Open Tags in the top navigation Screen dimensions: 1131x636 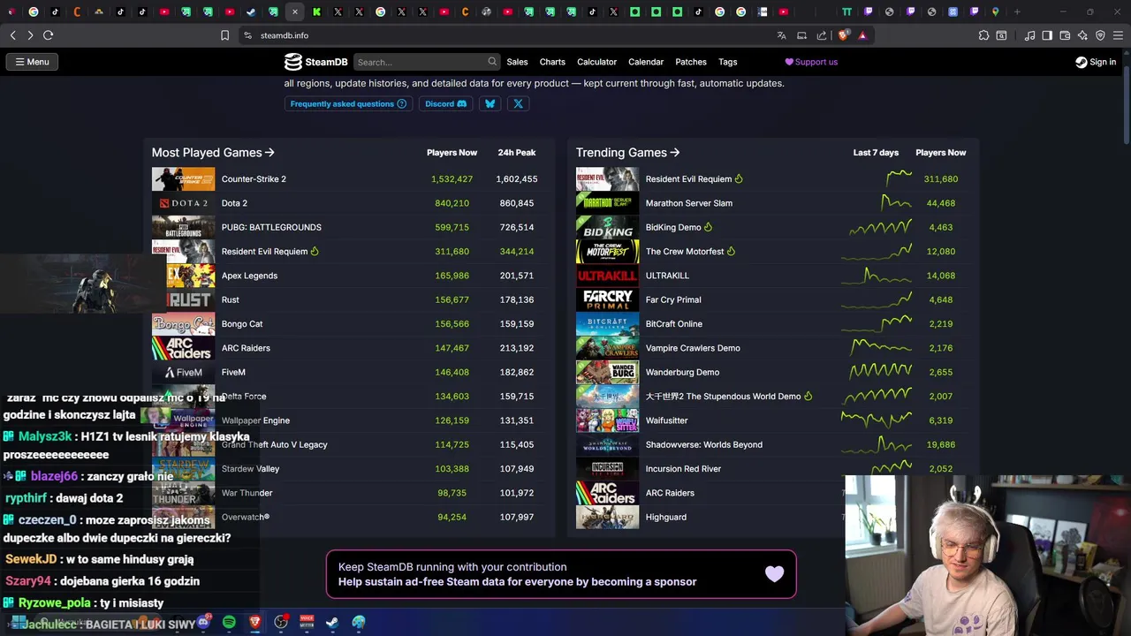tap(728, 62)
